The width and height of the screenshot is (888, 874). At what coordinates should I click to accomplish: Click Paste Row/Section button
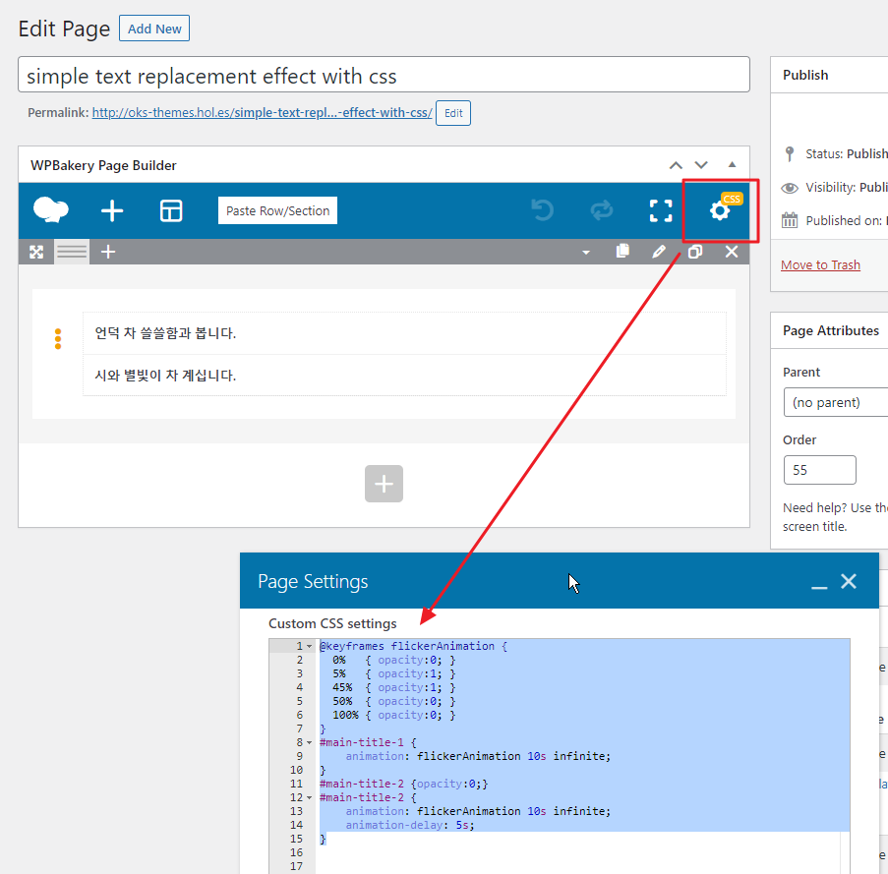pos(277,210)
